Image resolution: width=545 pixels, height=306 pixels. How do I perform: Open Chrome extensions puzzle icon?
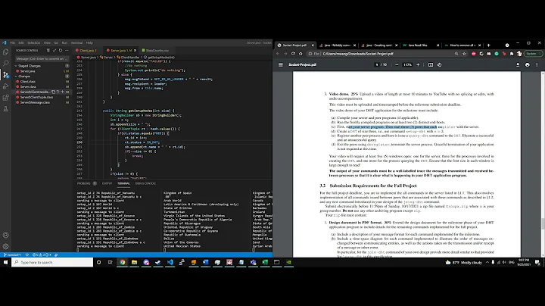512,54
